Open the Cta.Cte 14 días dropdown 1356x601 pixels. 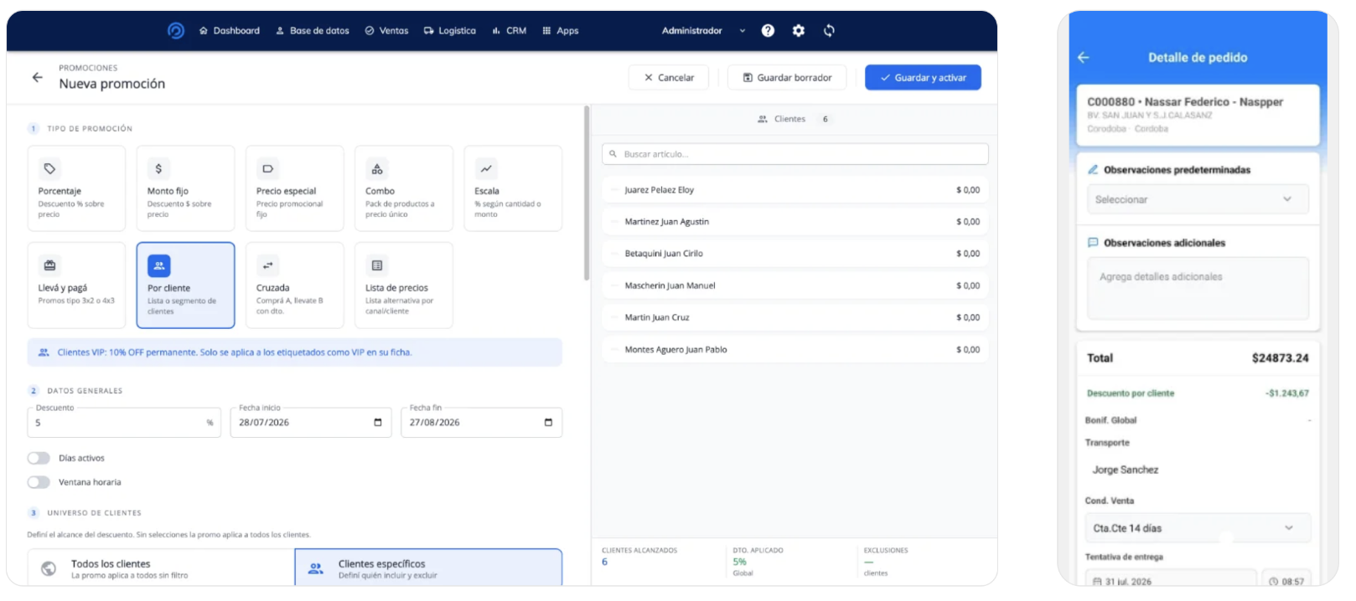coord(1198,528)
